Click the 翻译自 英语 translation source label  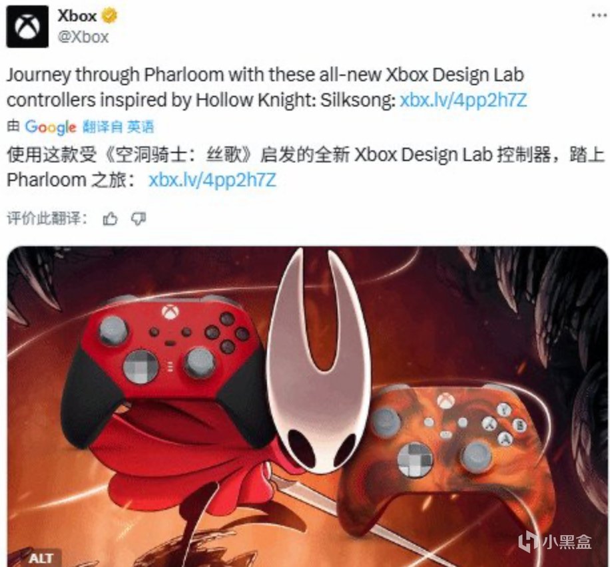tap(119, 127)
